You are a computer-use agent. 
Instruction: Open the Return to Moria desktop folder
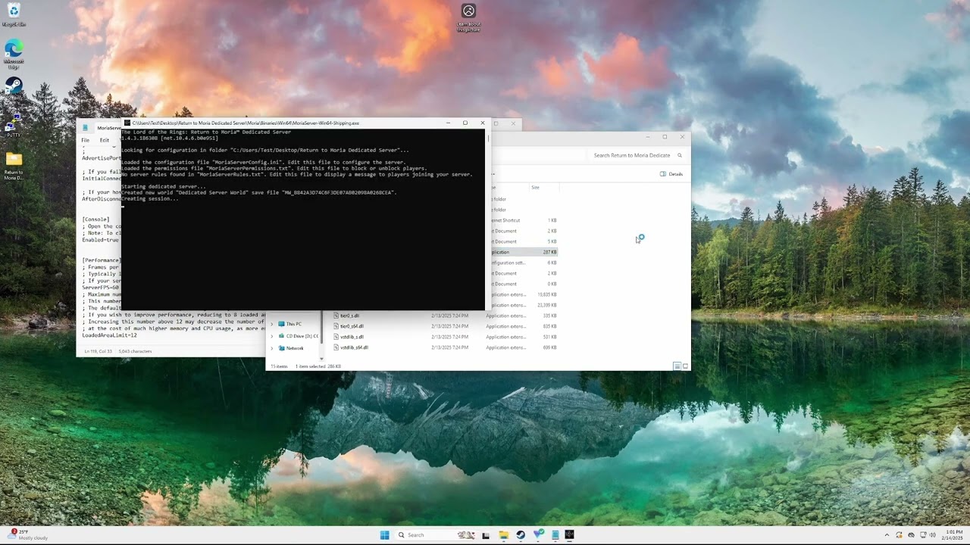tap(14, 165)
